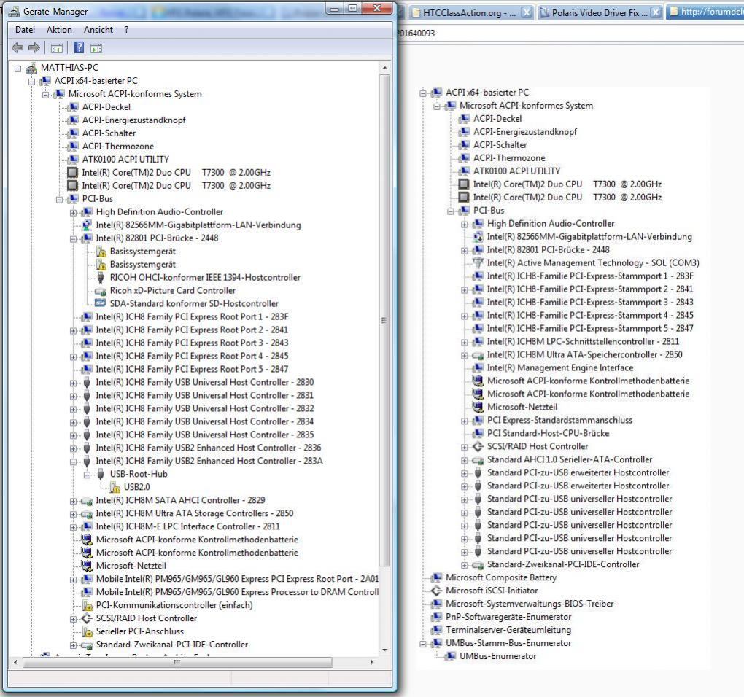Click the RICOH OHCI IEEE 1394 Hostcontroller icon

point(100,277)
